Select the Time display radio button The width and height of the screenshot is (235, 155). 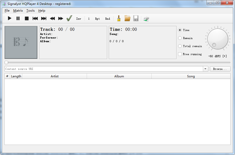(x=180, y=30)
